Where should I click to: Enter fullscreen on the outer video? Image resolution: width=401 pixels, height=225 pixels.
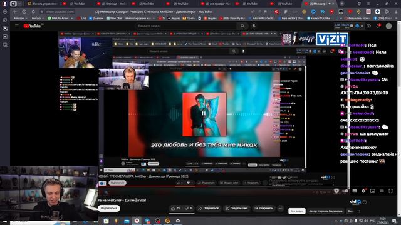390,191
